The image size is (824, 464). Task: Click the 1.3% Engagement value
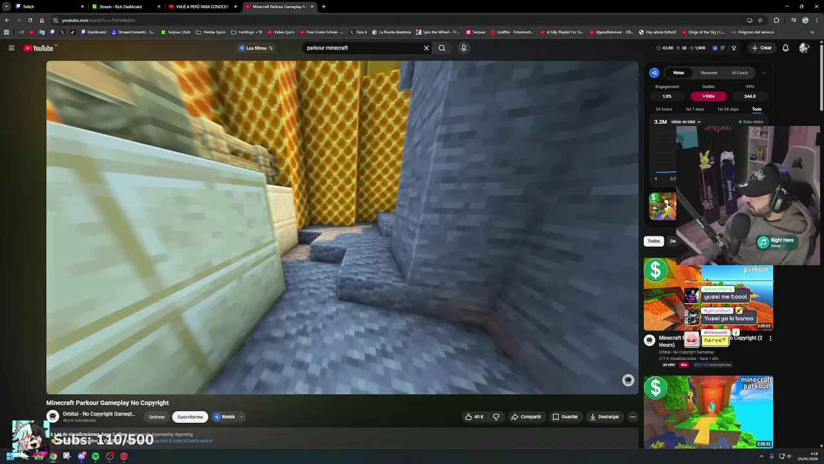(x=667, y=96)
